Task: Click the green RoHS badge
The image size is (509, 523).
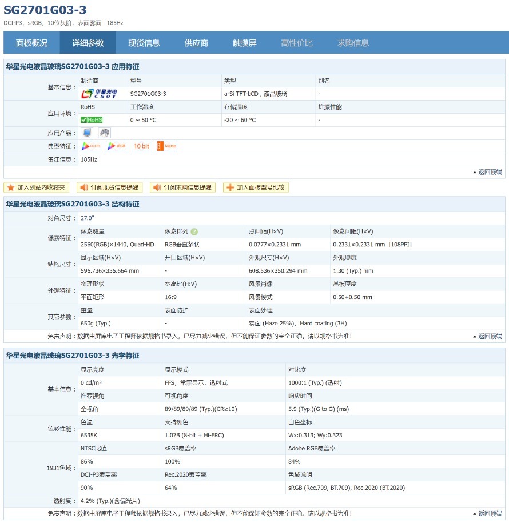Action: tap(92, 119)
